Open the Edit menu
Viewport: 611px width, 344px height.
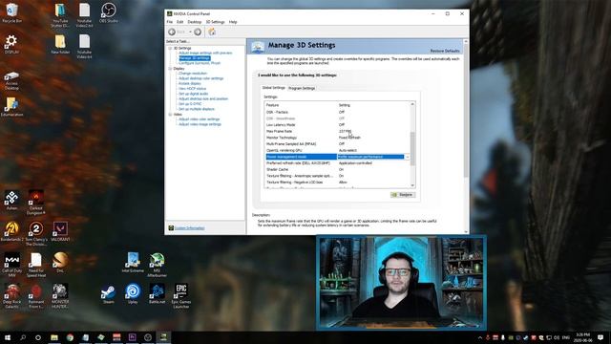[x=180, y=22]
